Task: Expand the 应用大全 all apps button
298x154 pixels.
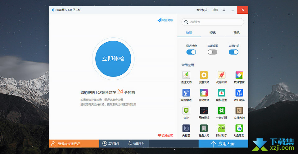Action: coord(223,143)
